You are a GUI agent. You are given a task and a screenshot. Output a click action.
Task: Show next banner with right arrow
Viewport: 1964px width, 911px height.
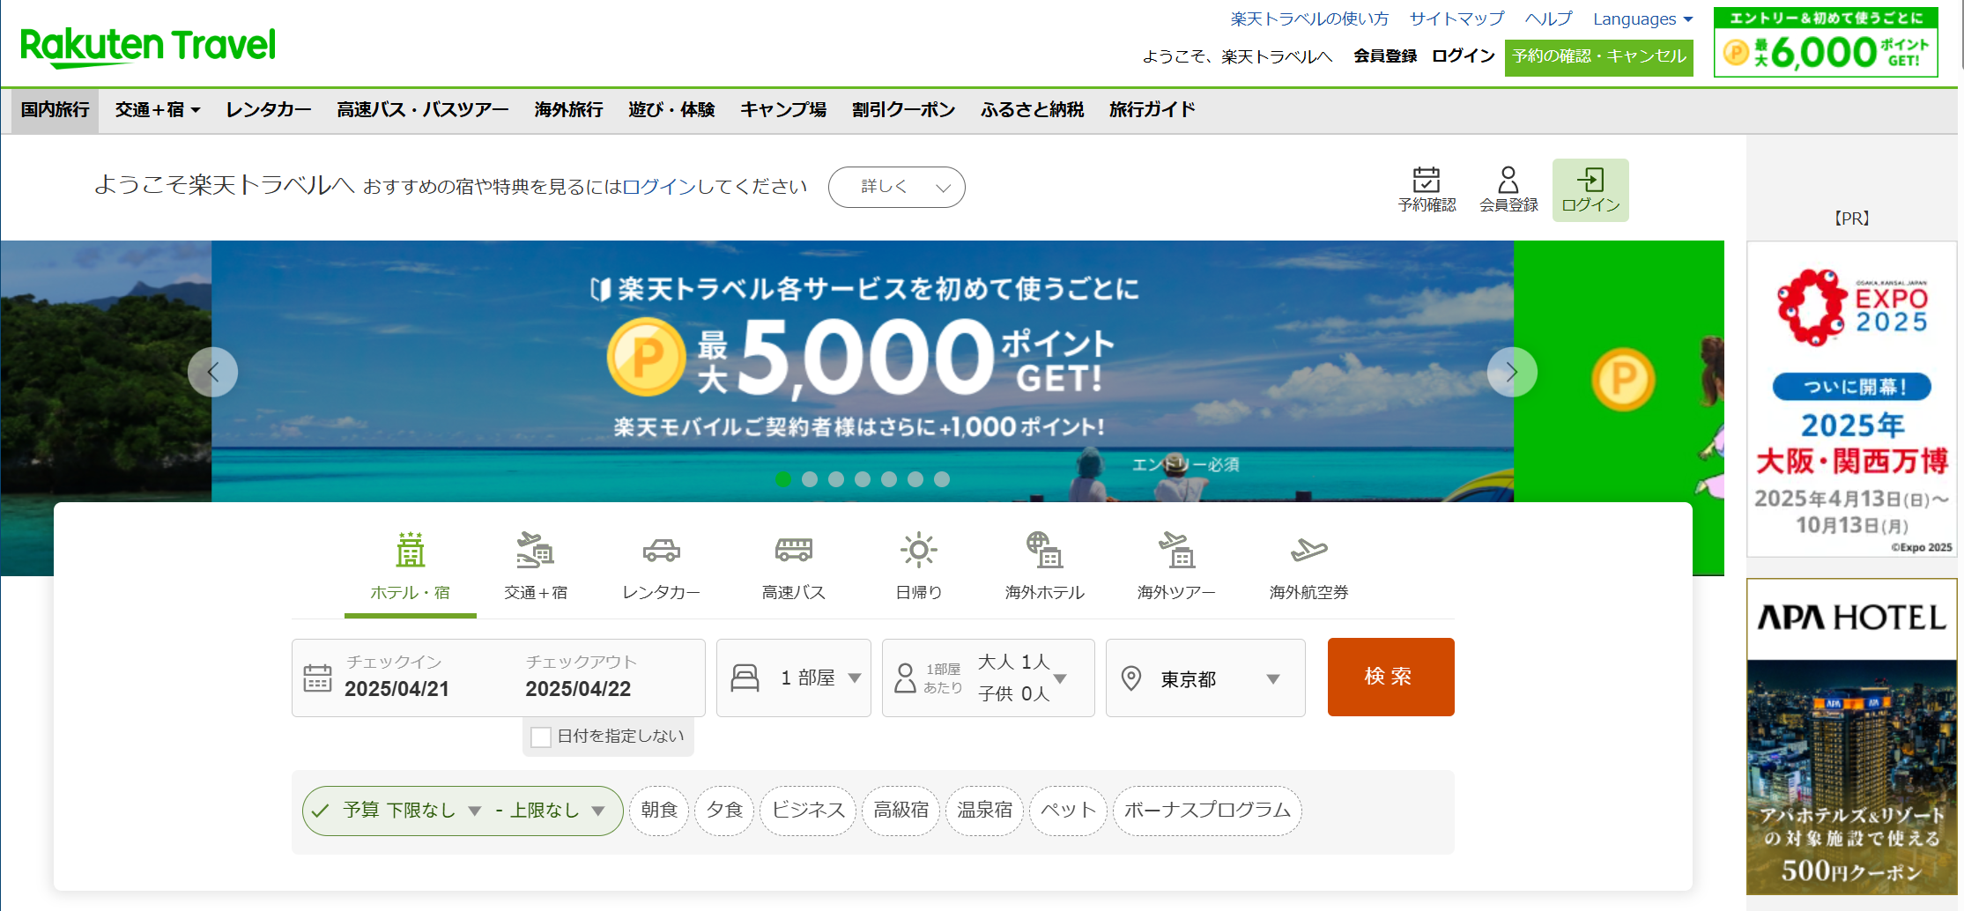coord(1512,372)
